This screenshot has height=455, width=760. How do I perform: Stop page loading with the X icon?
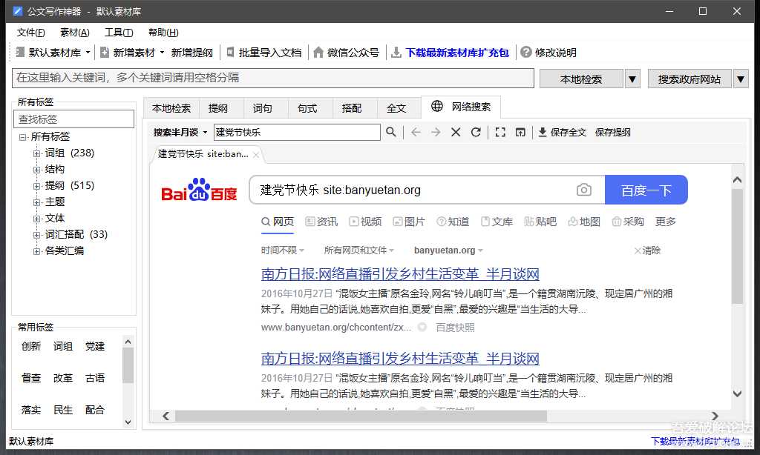click(x=456, y=132)
